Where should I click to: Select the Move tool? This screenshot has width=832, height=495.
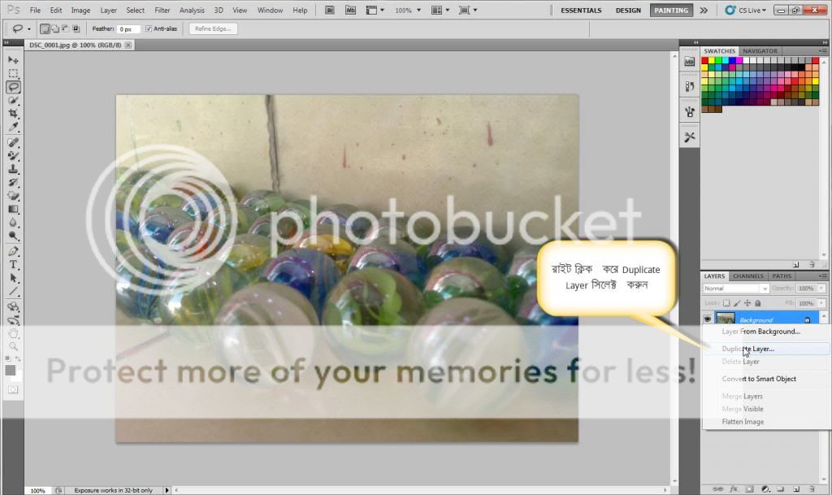pos(13,60)
